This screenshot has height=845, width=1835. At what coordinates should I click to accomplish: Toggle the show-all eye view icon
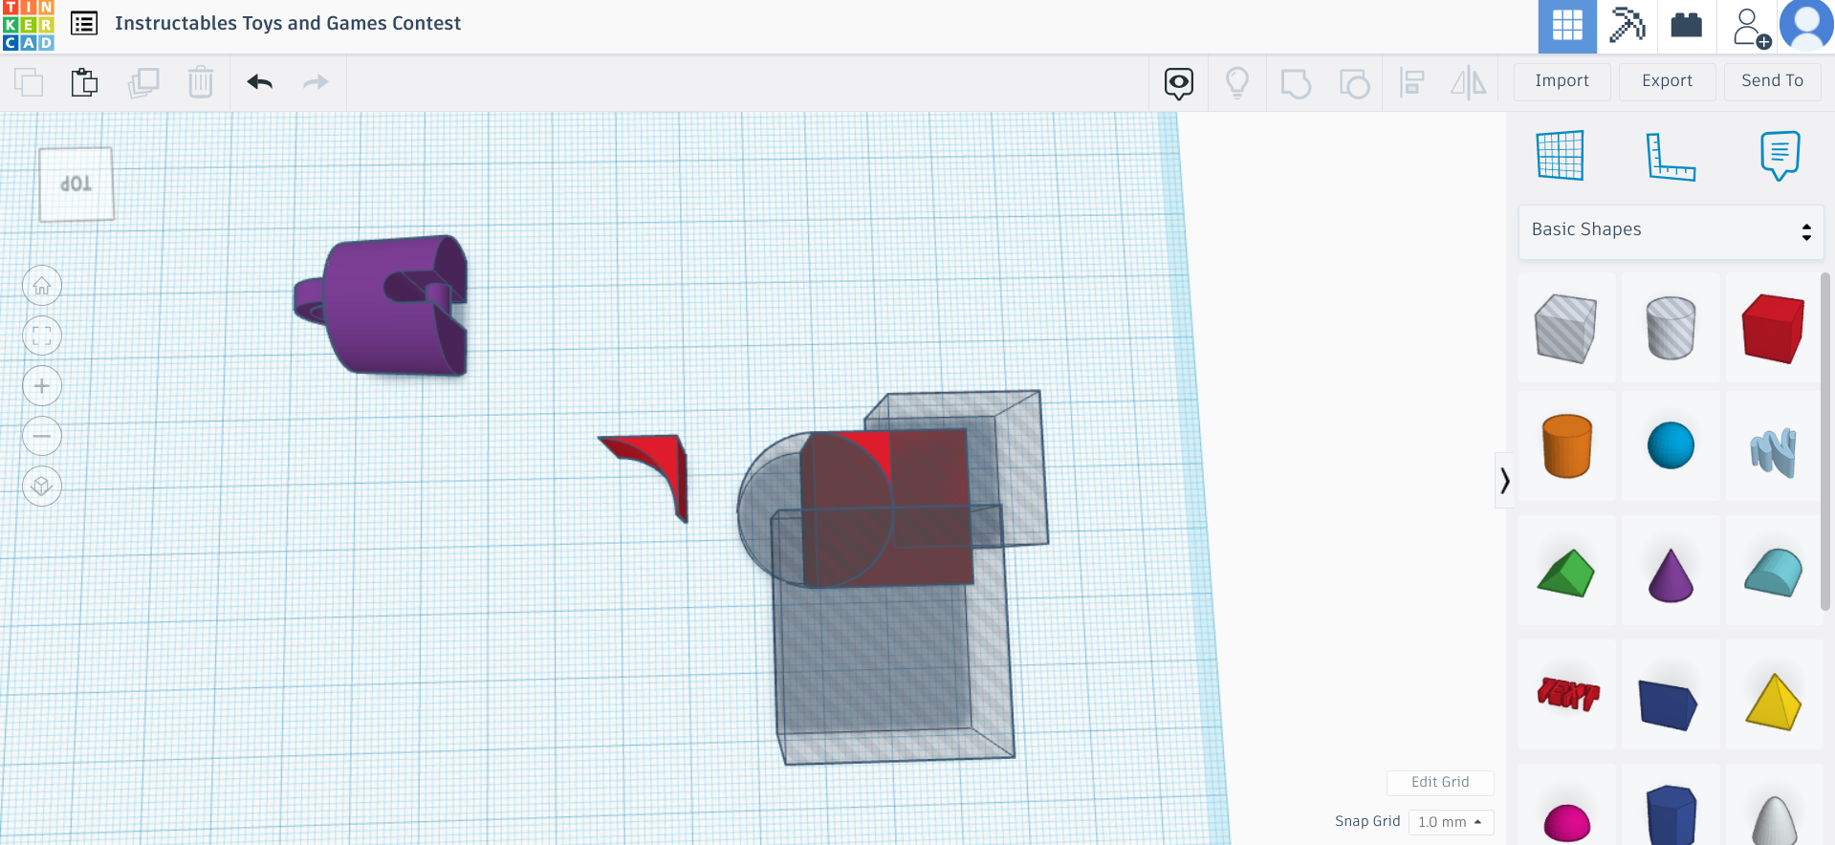coord(1179,83)
